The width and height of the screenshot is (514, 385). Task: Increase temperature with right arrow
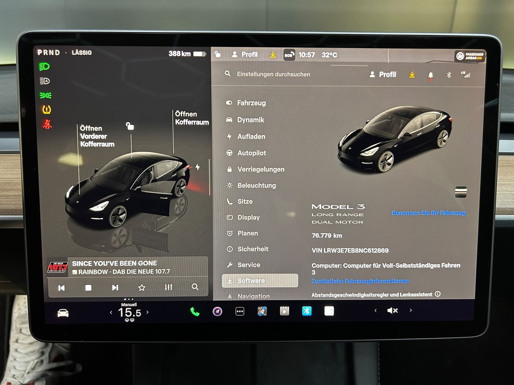pos(147,312)
